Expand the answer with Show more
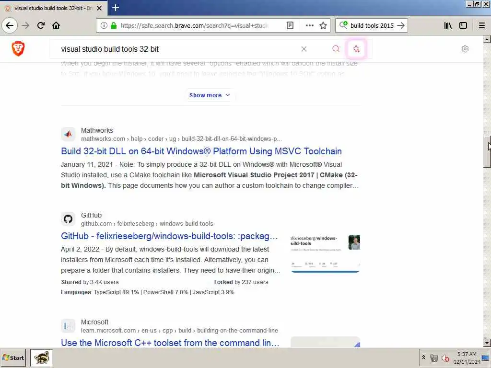491x368 pixels. tap(210, 95)
